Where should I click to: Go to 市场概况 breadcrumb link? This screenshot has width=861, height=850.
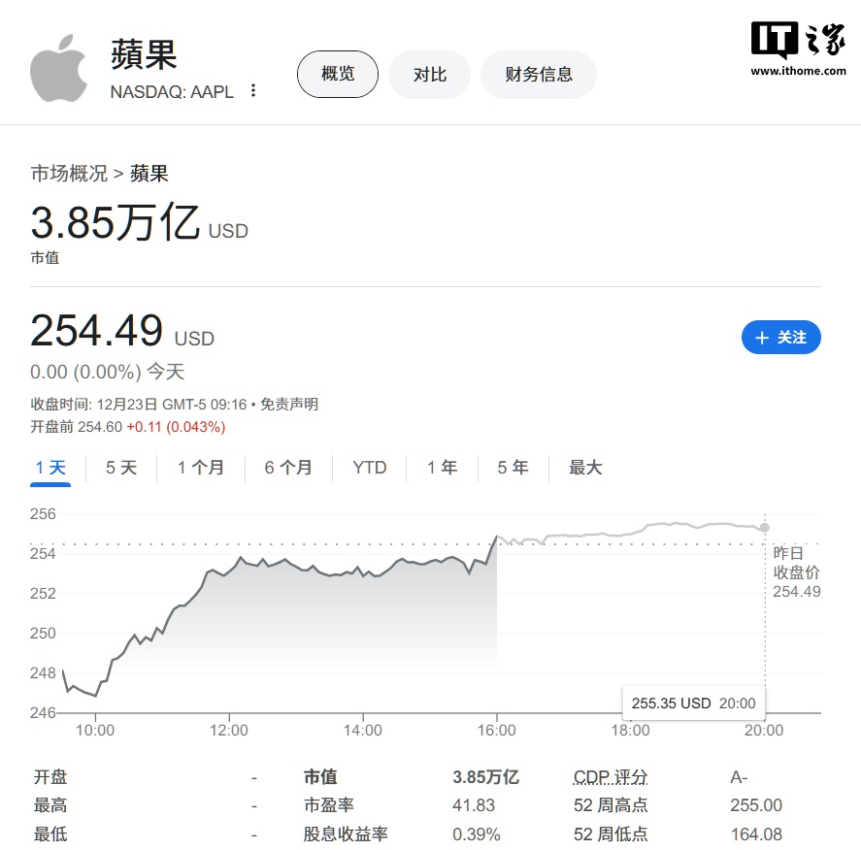(x=69, y=174)
